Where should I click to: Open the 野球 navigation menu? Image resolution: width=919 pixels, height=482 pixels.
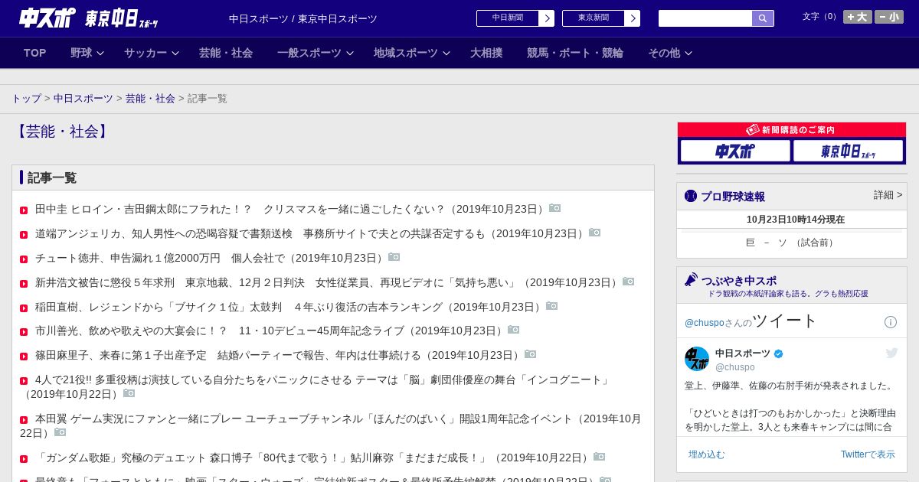[81, 53]
